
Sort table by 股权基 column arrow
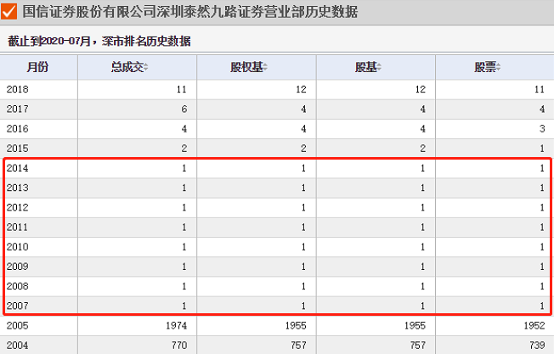(x=265, y=67)
